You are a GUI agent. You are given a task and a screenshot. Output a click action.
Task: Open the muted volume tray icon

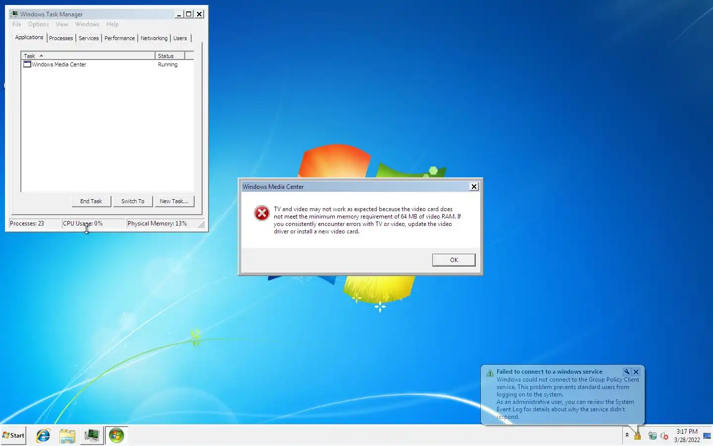click(x=664, y=436)
